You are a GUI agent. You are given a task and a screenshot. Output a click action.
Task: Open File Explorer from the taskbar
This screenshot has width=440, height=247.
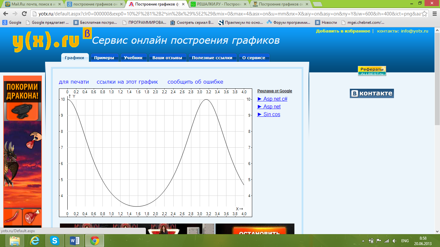(x=14, y=241)
